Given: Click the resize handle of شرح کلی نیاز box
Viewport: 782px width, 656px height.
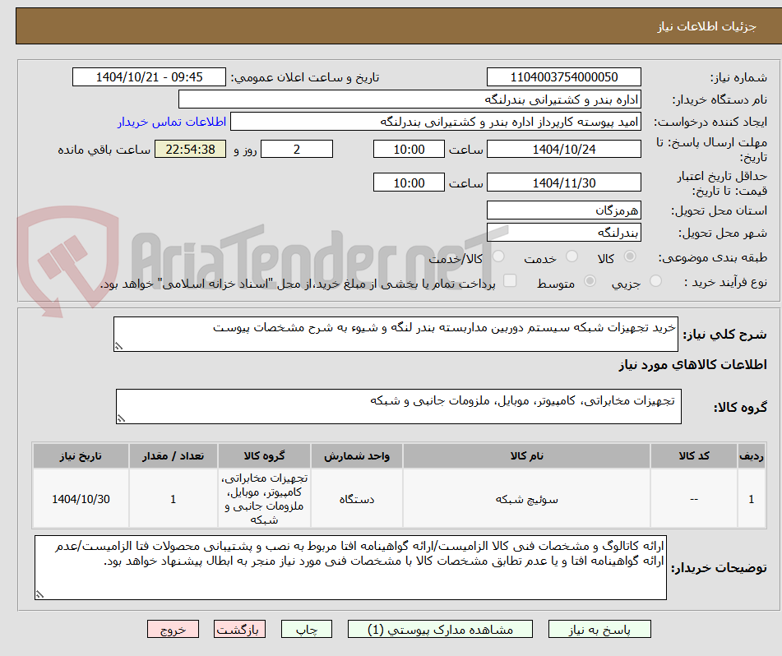Looking at the screenshot, I should tap(118, 346).
